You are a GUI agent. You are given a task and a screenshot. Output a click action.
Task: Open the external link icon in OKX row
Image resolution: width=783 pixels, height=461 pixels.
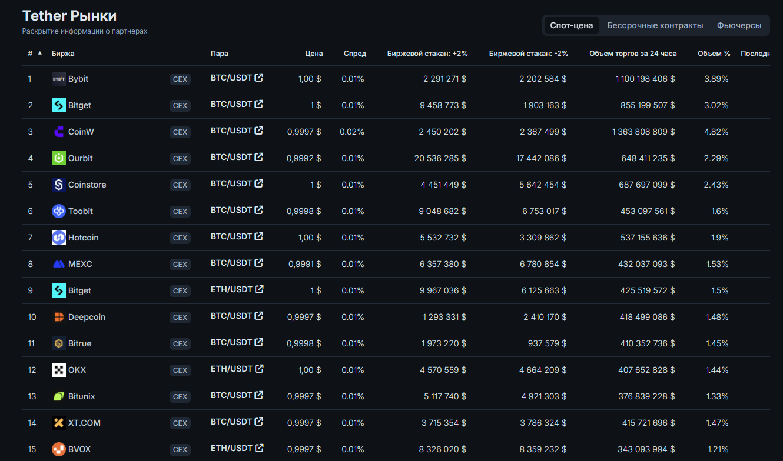[259, 369]
